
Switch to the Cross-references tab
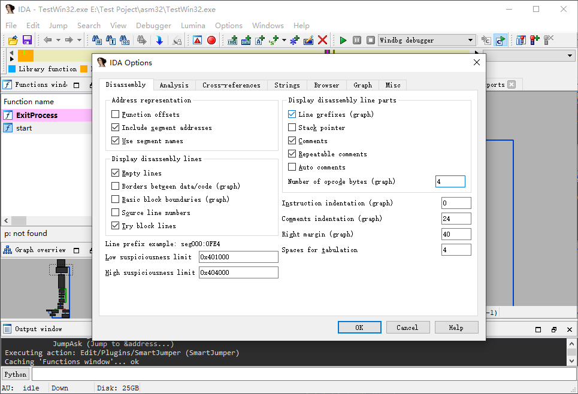click(231, 85)
